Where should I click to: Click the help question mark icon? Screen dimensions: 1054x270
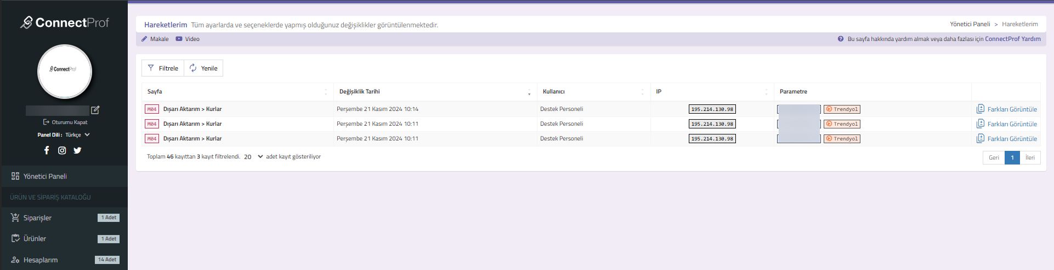[841, 39]
